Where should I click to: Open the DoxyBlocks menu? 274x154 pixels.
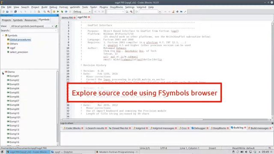click(x=116, y=7)
